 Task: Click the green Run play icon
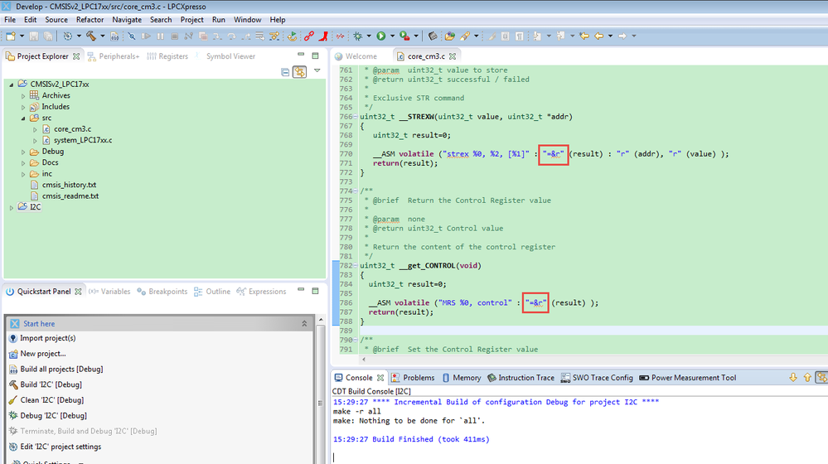click(x=381, y=36)
